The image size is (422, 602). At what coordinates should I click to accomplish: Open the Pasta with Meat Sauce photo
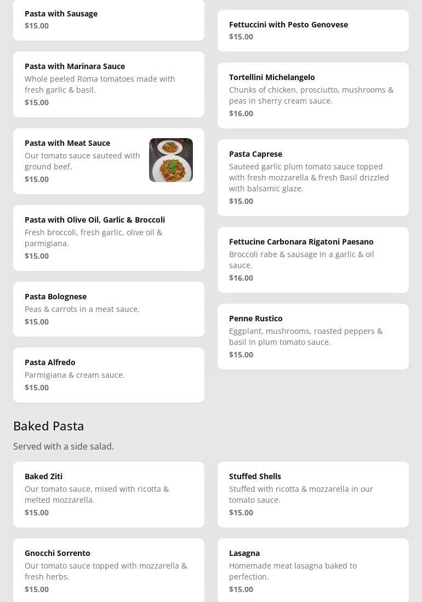(170, 160)
